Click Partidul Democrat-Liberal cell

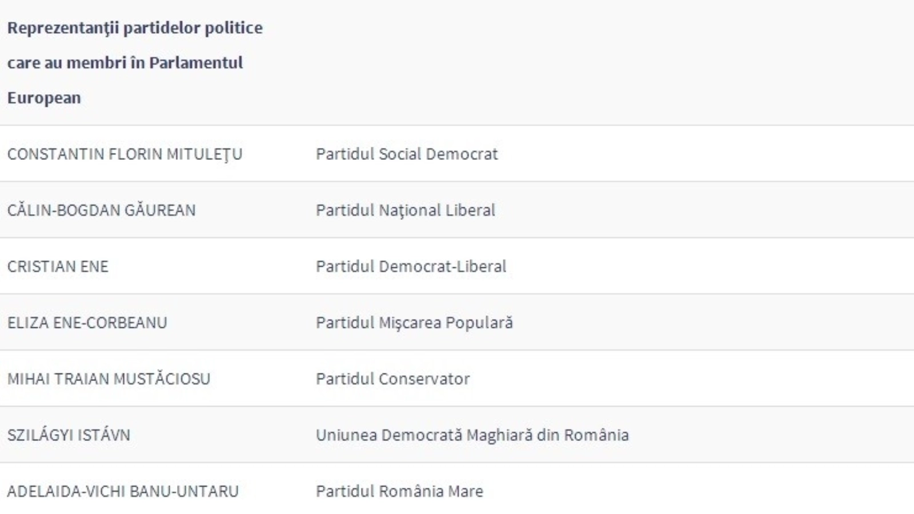(x=411, y=267)
